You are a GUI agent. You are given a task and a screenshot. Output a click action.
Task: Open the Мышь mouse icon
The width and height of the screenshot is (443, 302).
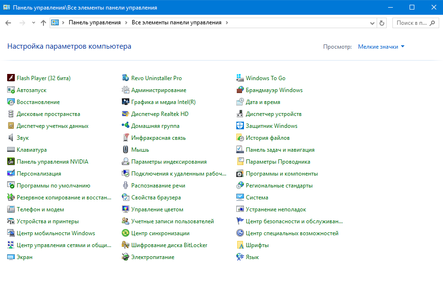click(x=126, y=150)
